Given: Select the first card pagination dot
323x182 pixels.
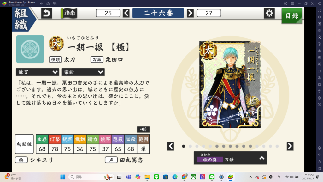Looking at the screenshot, I should click(x=184, y=146).
